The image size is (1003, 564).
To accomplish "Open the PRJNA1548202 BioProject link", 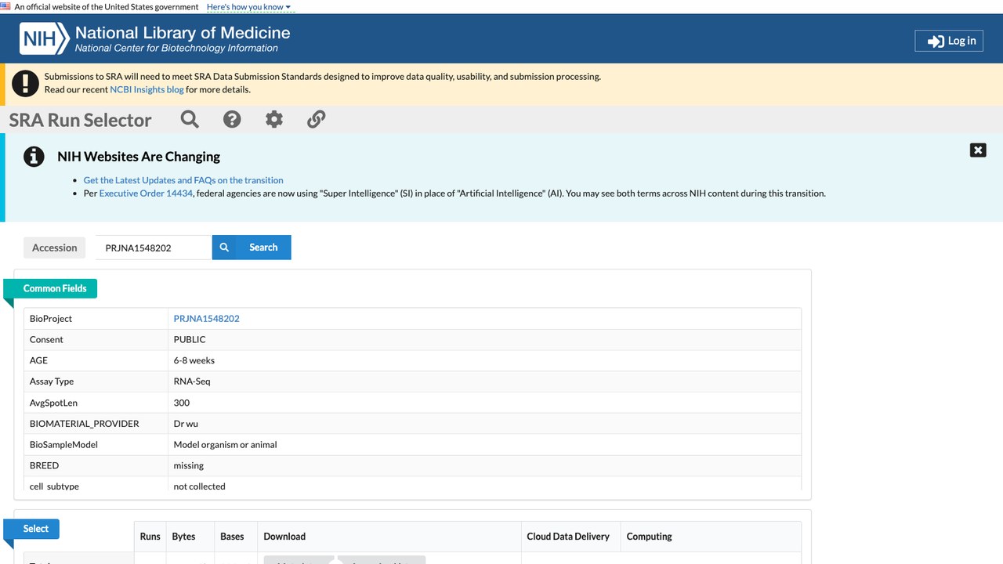I will click(207, 319).
